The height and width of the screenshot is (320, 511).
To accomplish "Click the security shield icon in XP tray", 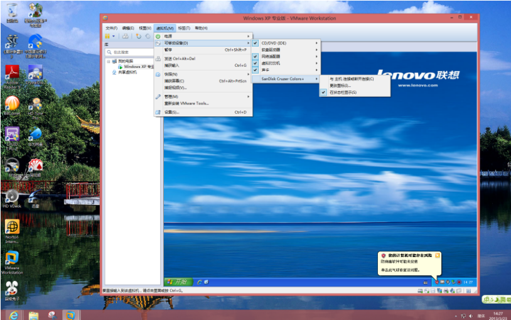I will coord(437,282).
